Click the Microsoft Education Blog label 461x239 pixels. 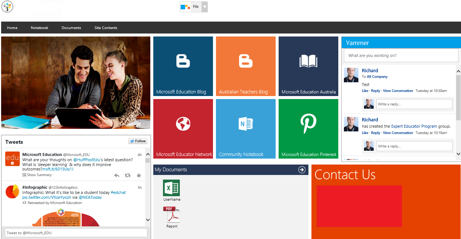pyautogui.click(x=181, y=92)
